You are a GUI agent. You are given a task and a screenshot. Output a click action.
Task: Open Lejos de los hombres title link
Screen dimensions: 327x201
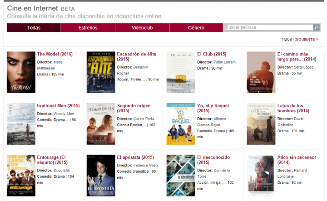293,108
